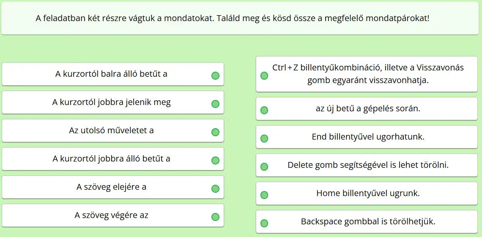Click the dot beside 'End billentyűvel ugorhatunk.'
Screen dimensions: 482x237
tap(264, 139)
